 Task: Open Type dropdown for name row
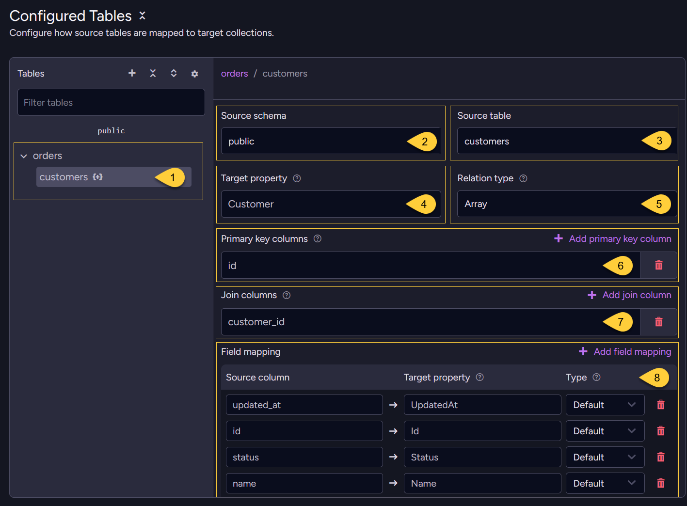click(x=605, y=483)
